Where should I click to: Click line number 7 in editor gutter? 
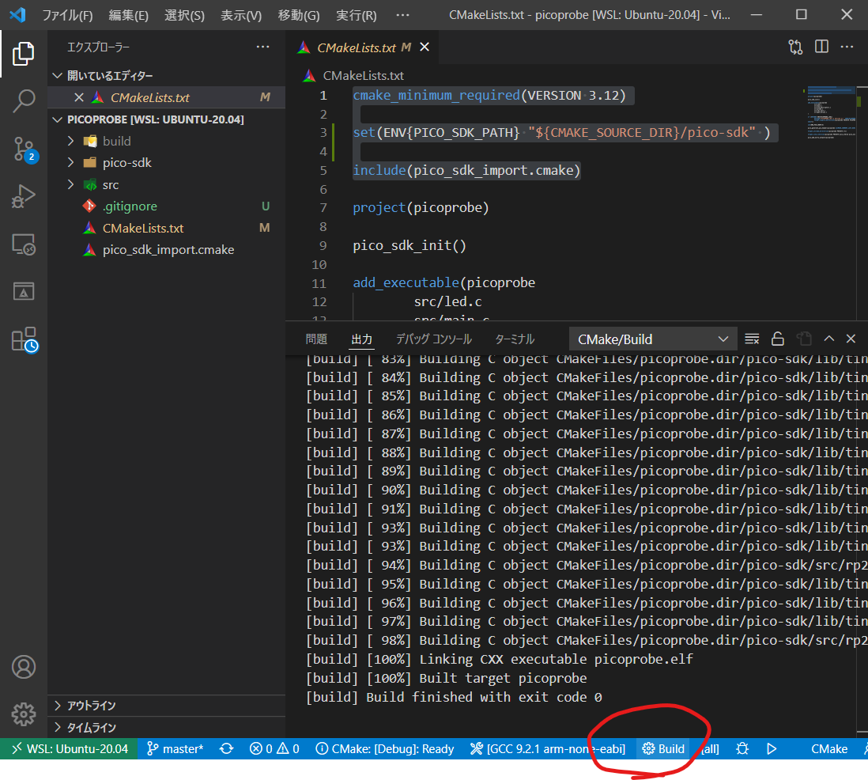pos(323,208)
